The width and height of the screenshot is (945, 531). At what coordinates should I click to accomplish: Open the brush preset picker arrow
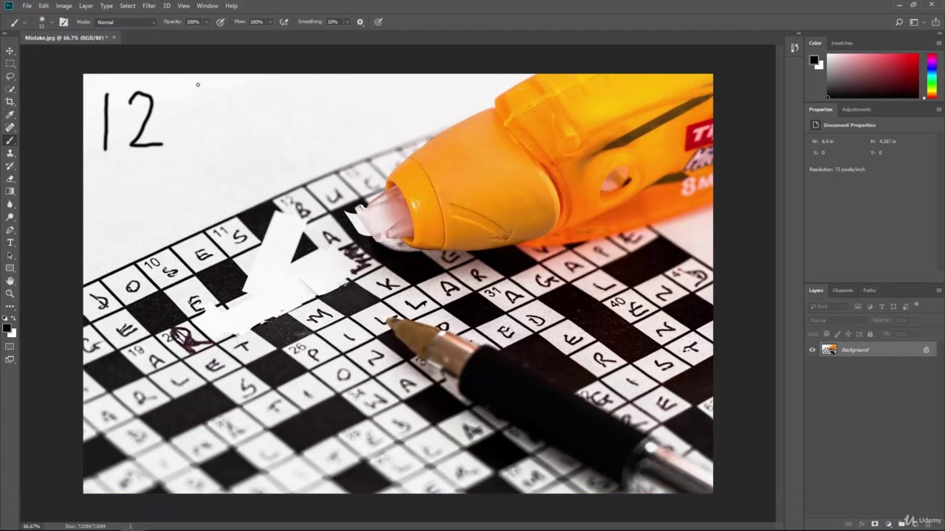click(52, 22)
